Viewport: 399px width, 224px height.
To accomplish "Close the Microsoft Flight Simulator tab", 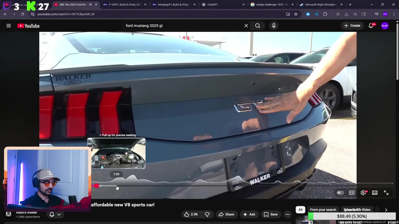I will tap(342, 5).
